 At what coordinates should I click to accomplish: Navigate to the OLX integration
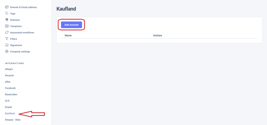[7, 101]
